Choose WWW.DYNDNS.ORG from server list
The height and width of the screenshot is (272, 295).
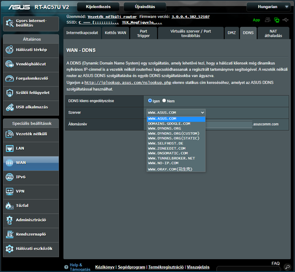176,128
